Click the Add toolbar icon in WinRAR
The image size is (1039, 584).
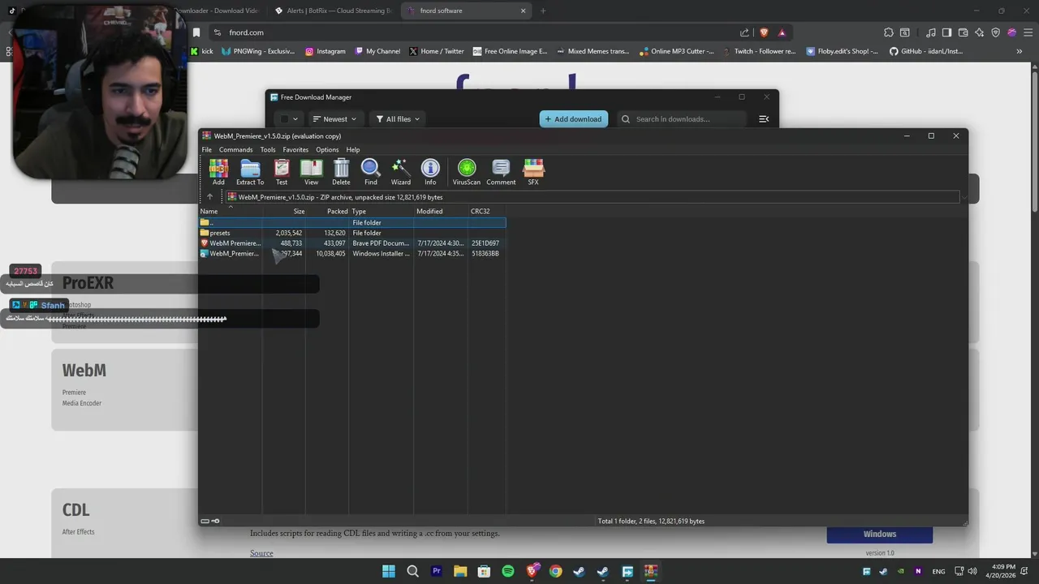pos(218,172)
